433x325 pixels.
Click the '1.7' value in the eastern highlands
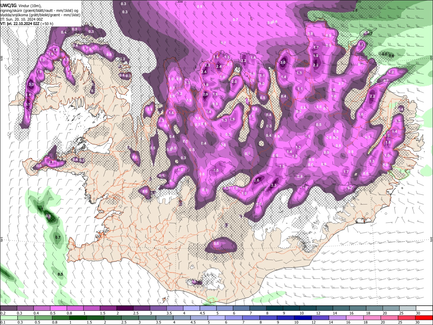tap(346, 172)
